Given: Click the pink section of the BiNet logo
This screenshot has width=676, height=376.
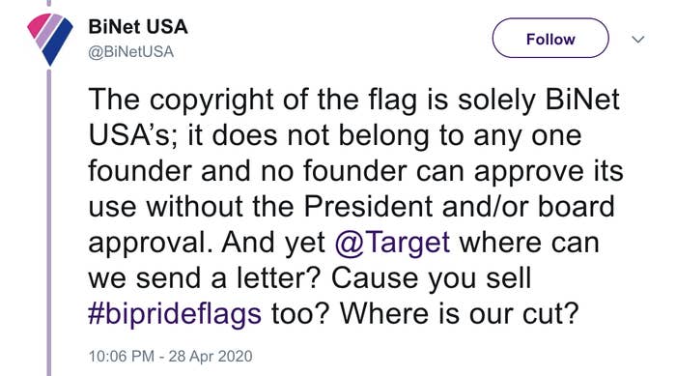Looking at the screenshot, I should point(37,25).
